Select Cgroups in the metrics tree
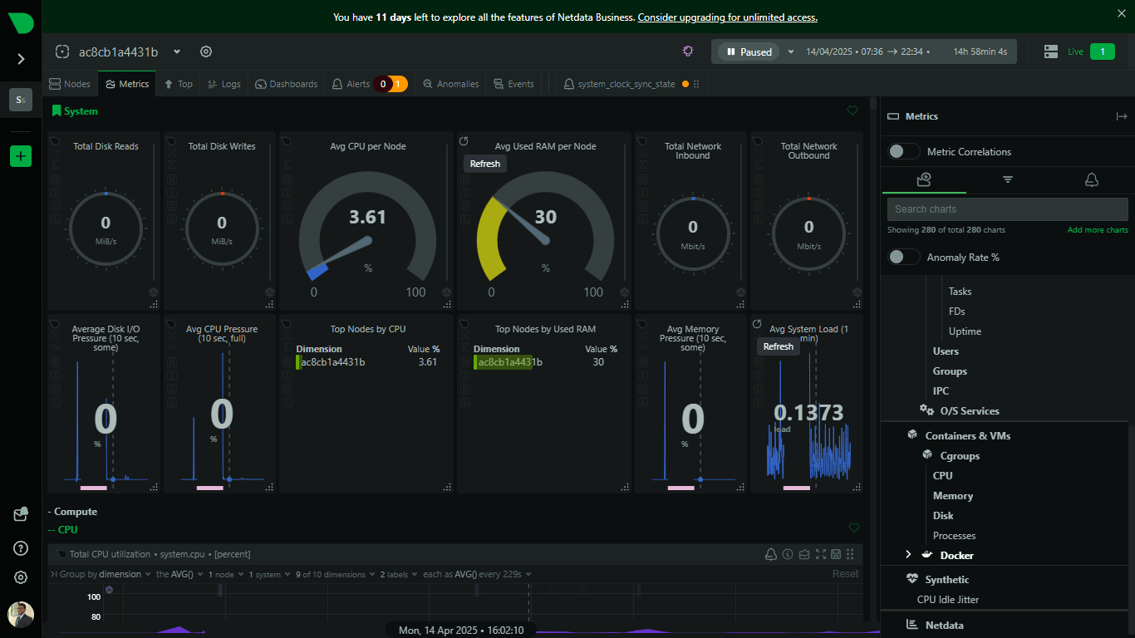The height and width of the screenshot is (638, 1135). click(x=960, y=455)
